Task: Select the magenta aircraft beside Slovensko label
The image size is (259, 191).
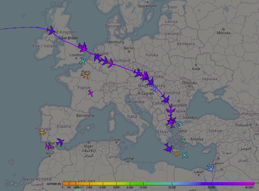Action: tap(145, 76)
